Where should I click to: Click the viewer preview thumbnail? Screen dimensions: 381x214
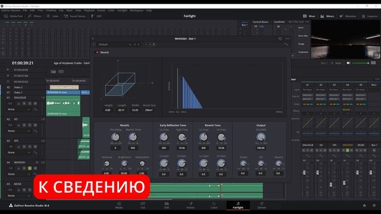[x=345, y=39]
